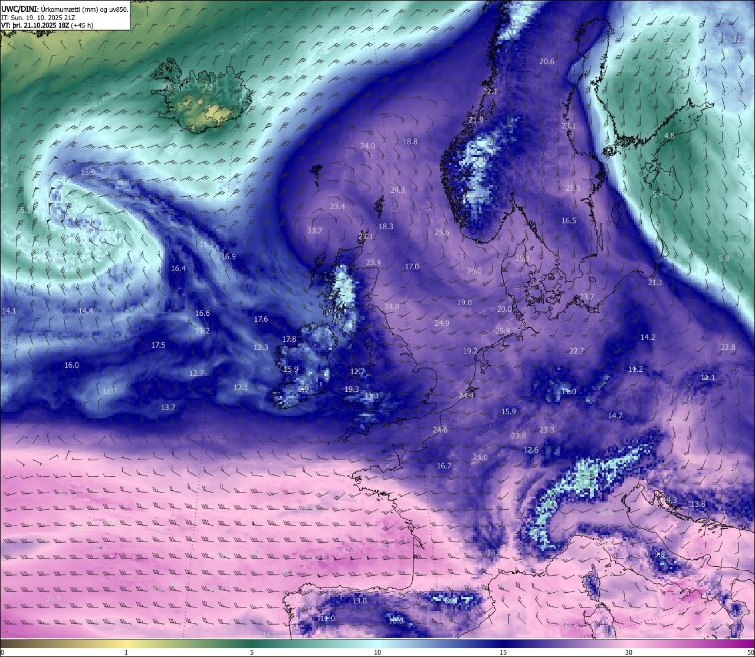Click the 22.8 value at right edge
755x657 pixels.
pyautogui.click(x=728, y=347)
